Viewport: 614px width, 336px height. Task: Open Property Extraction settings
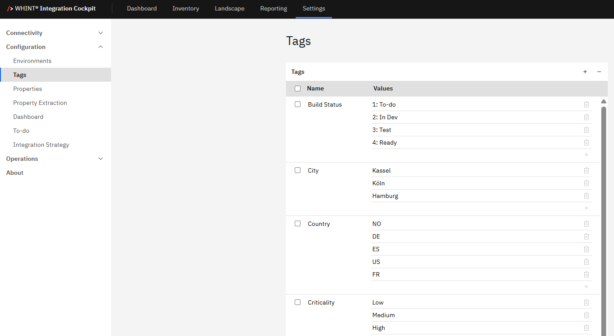click(x=40, y=103)
